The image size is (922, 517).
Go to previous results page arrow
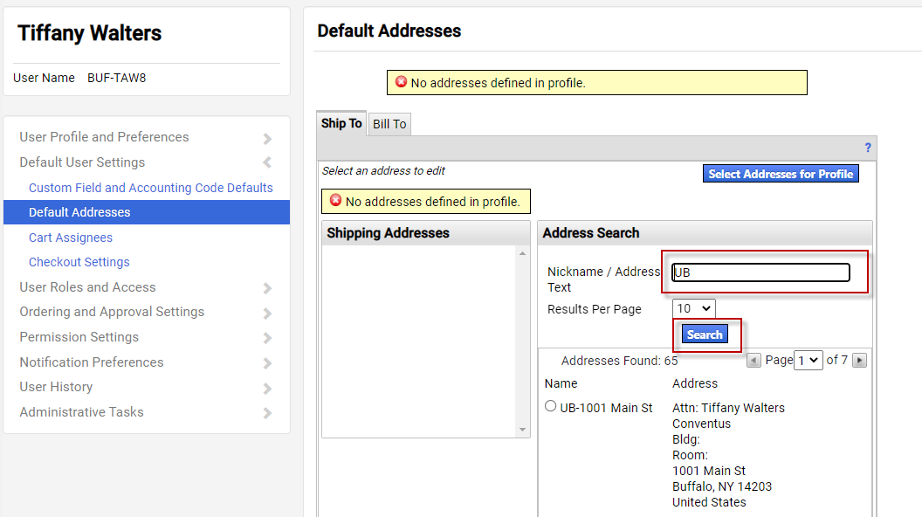coord(753,360)
